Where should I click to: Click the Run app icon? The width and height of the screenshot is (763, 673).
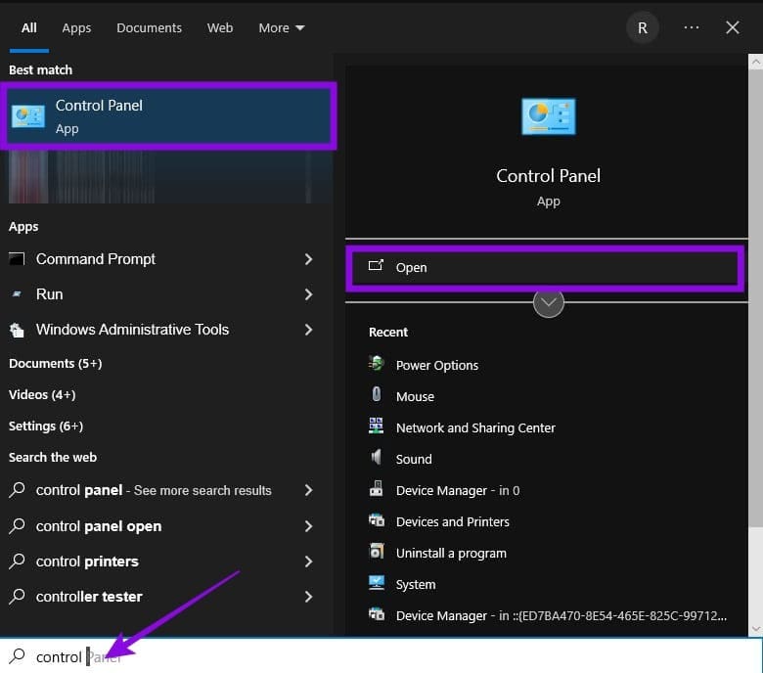[17, 293]
